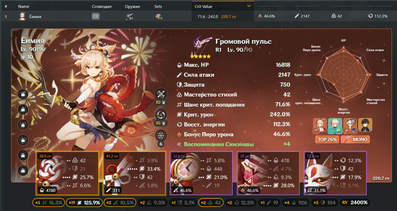The image size is (397, 211).
Task: Select the flower artifact card 38.9 cv
Action: click(x=67, y=173)
